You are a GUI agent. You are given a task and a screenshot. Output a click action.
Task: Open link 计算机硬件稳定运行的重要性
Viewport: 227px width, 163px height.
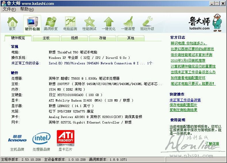[x=193, y=66]
